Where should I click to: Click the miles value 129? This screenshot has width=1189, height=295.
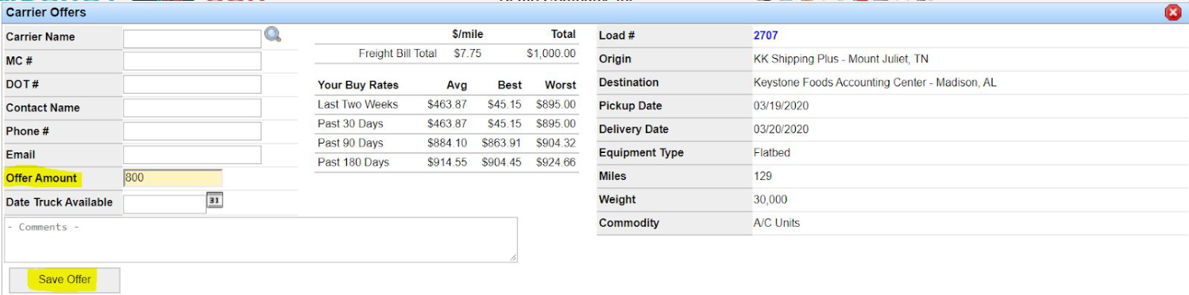click(x=762, y=176)
